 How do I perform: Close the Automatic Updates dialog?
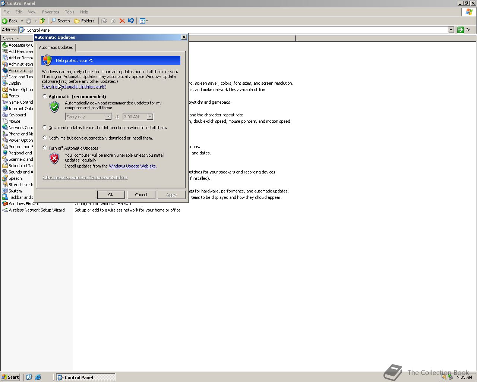(184, 37)
